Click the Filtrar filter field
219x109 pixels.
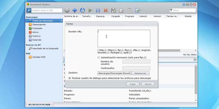pos(183,10)
